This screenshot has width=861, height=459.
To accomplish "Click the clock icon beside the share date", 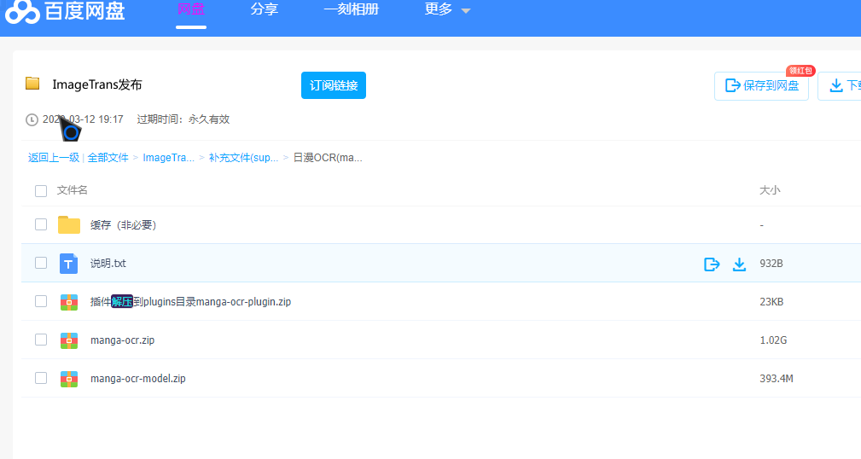I will tap(32, 119).
